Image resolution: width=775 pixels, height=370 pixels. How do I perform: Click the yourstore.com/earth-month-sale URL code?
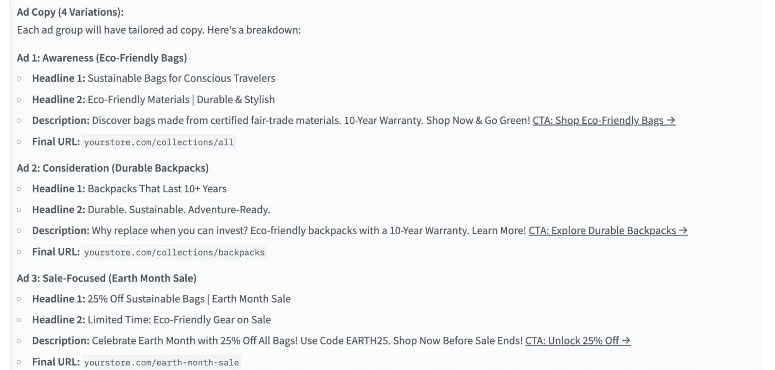(x=161, y=363)
